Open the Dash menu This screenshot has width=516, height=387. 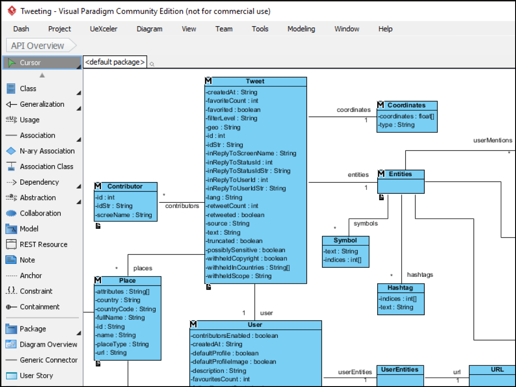[21, 29]
